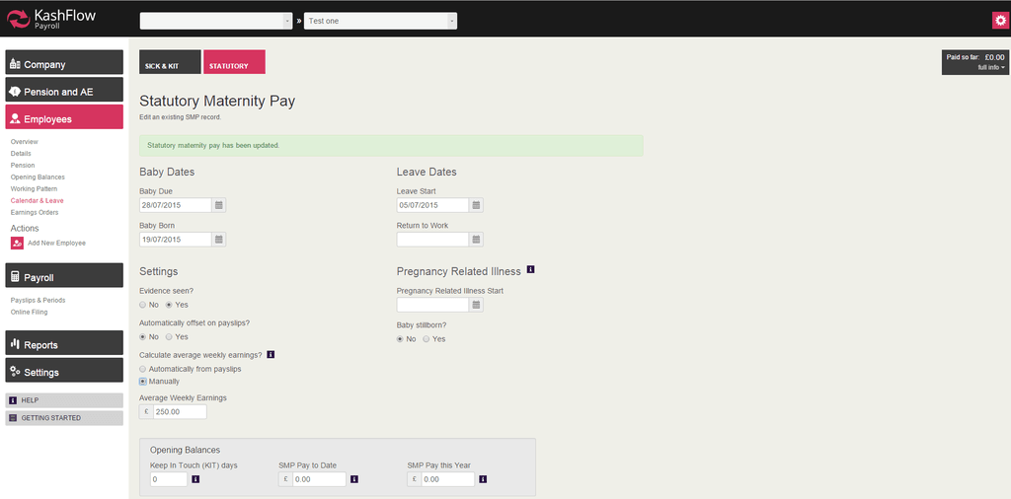Open the Payroll menu section
This screenshot has width=1011, height=499.
click(64, 277)
